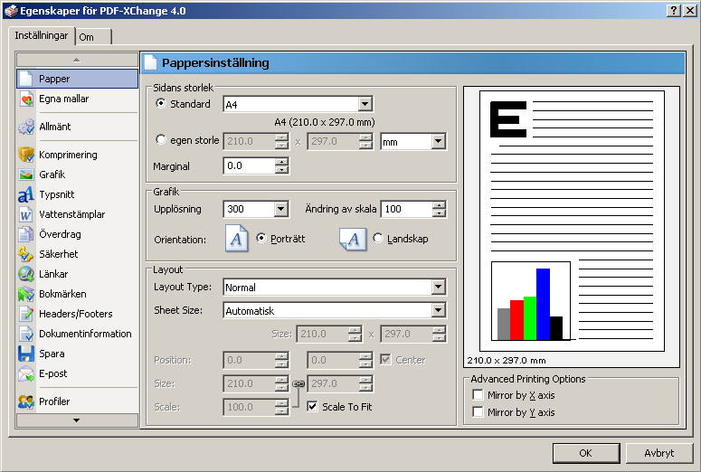
Task: Select Papper category label
Action: pyautogui.click(x=54, y=79)
